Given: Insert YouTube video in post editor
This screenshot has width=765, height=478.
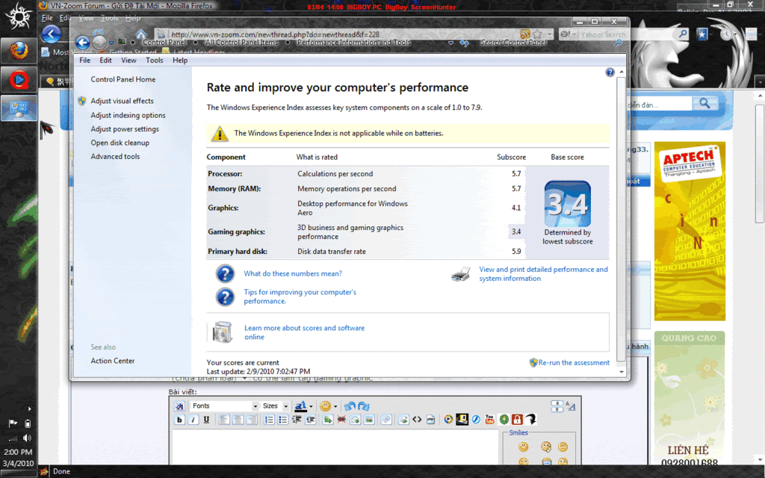Looking at the screenshot, I should click(489, 420).
